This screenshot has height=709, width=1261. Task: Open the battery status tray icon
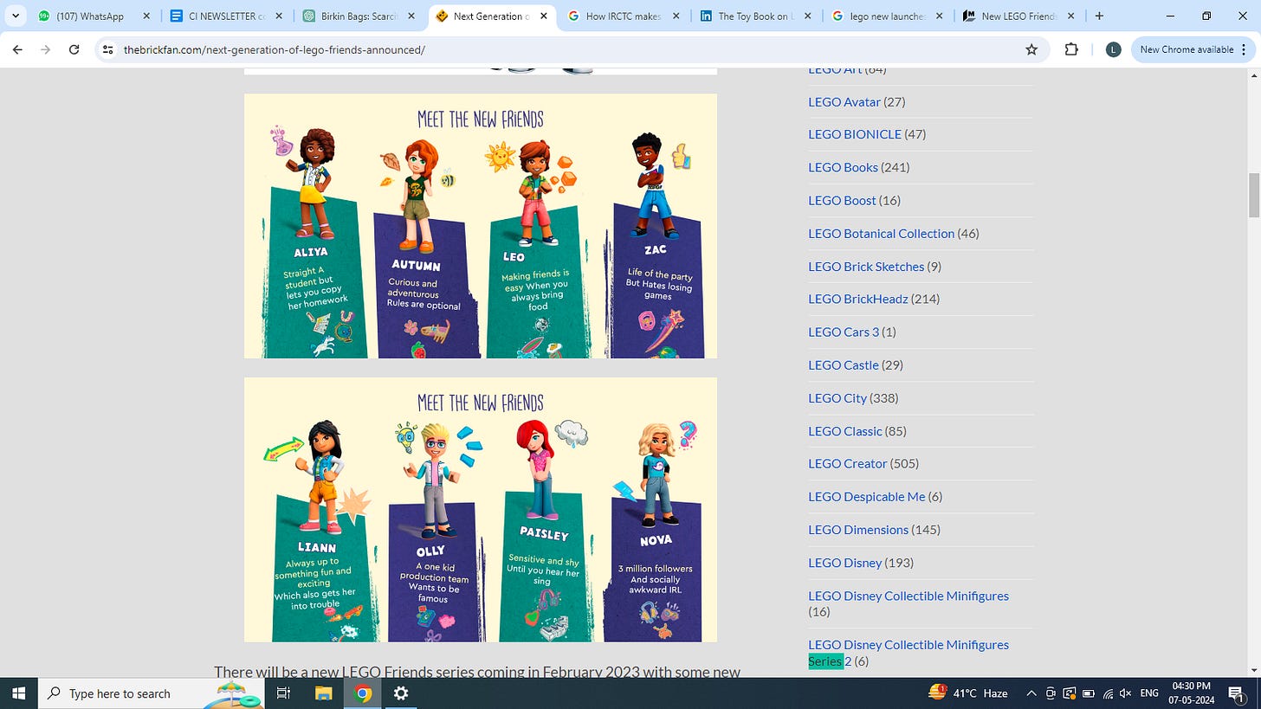pos(1089,693)
